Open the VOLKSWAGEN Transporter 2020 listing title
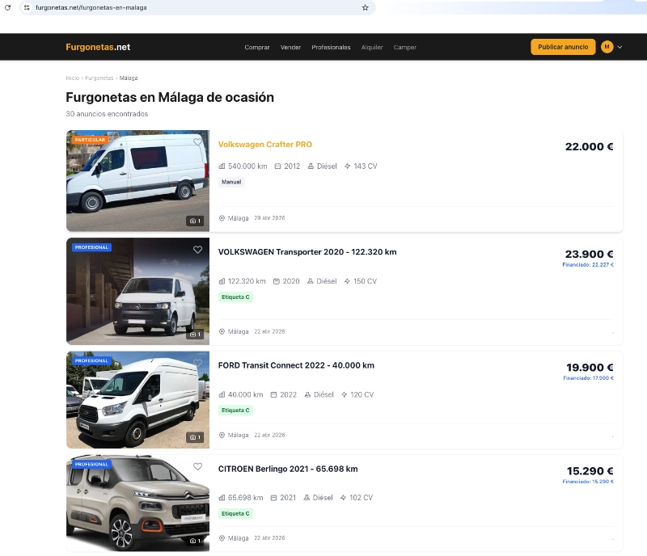The height and width of the screenshot is (556, 647). click(307, 252)
